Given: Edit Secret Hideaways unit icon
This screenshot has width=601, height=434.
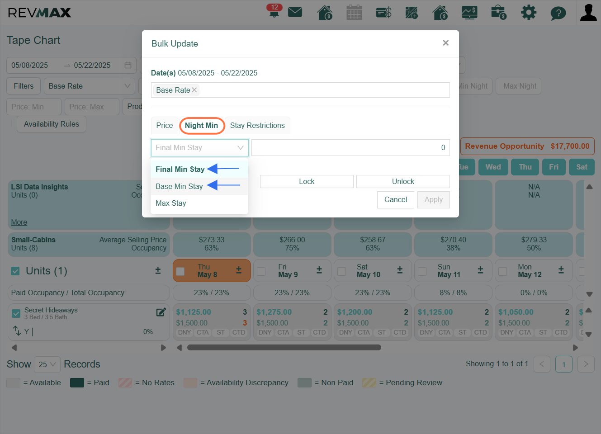Looking at the screenshot, I should coord(161,312).
